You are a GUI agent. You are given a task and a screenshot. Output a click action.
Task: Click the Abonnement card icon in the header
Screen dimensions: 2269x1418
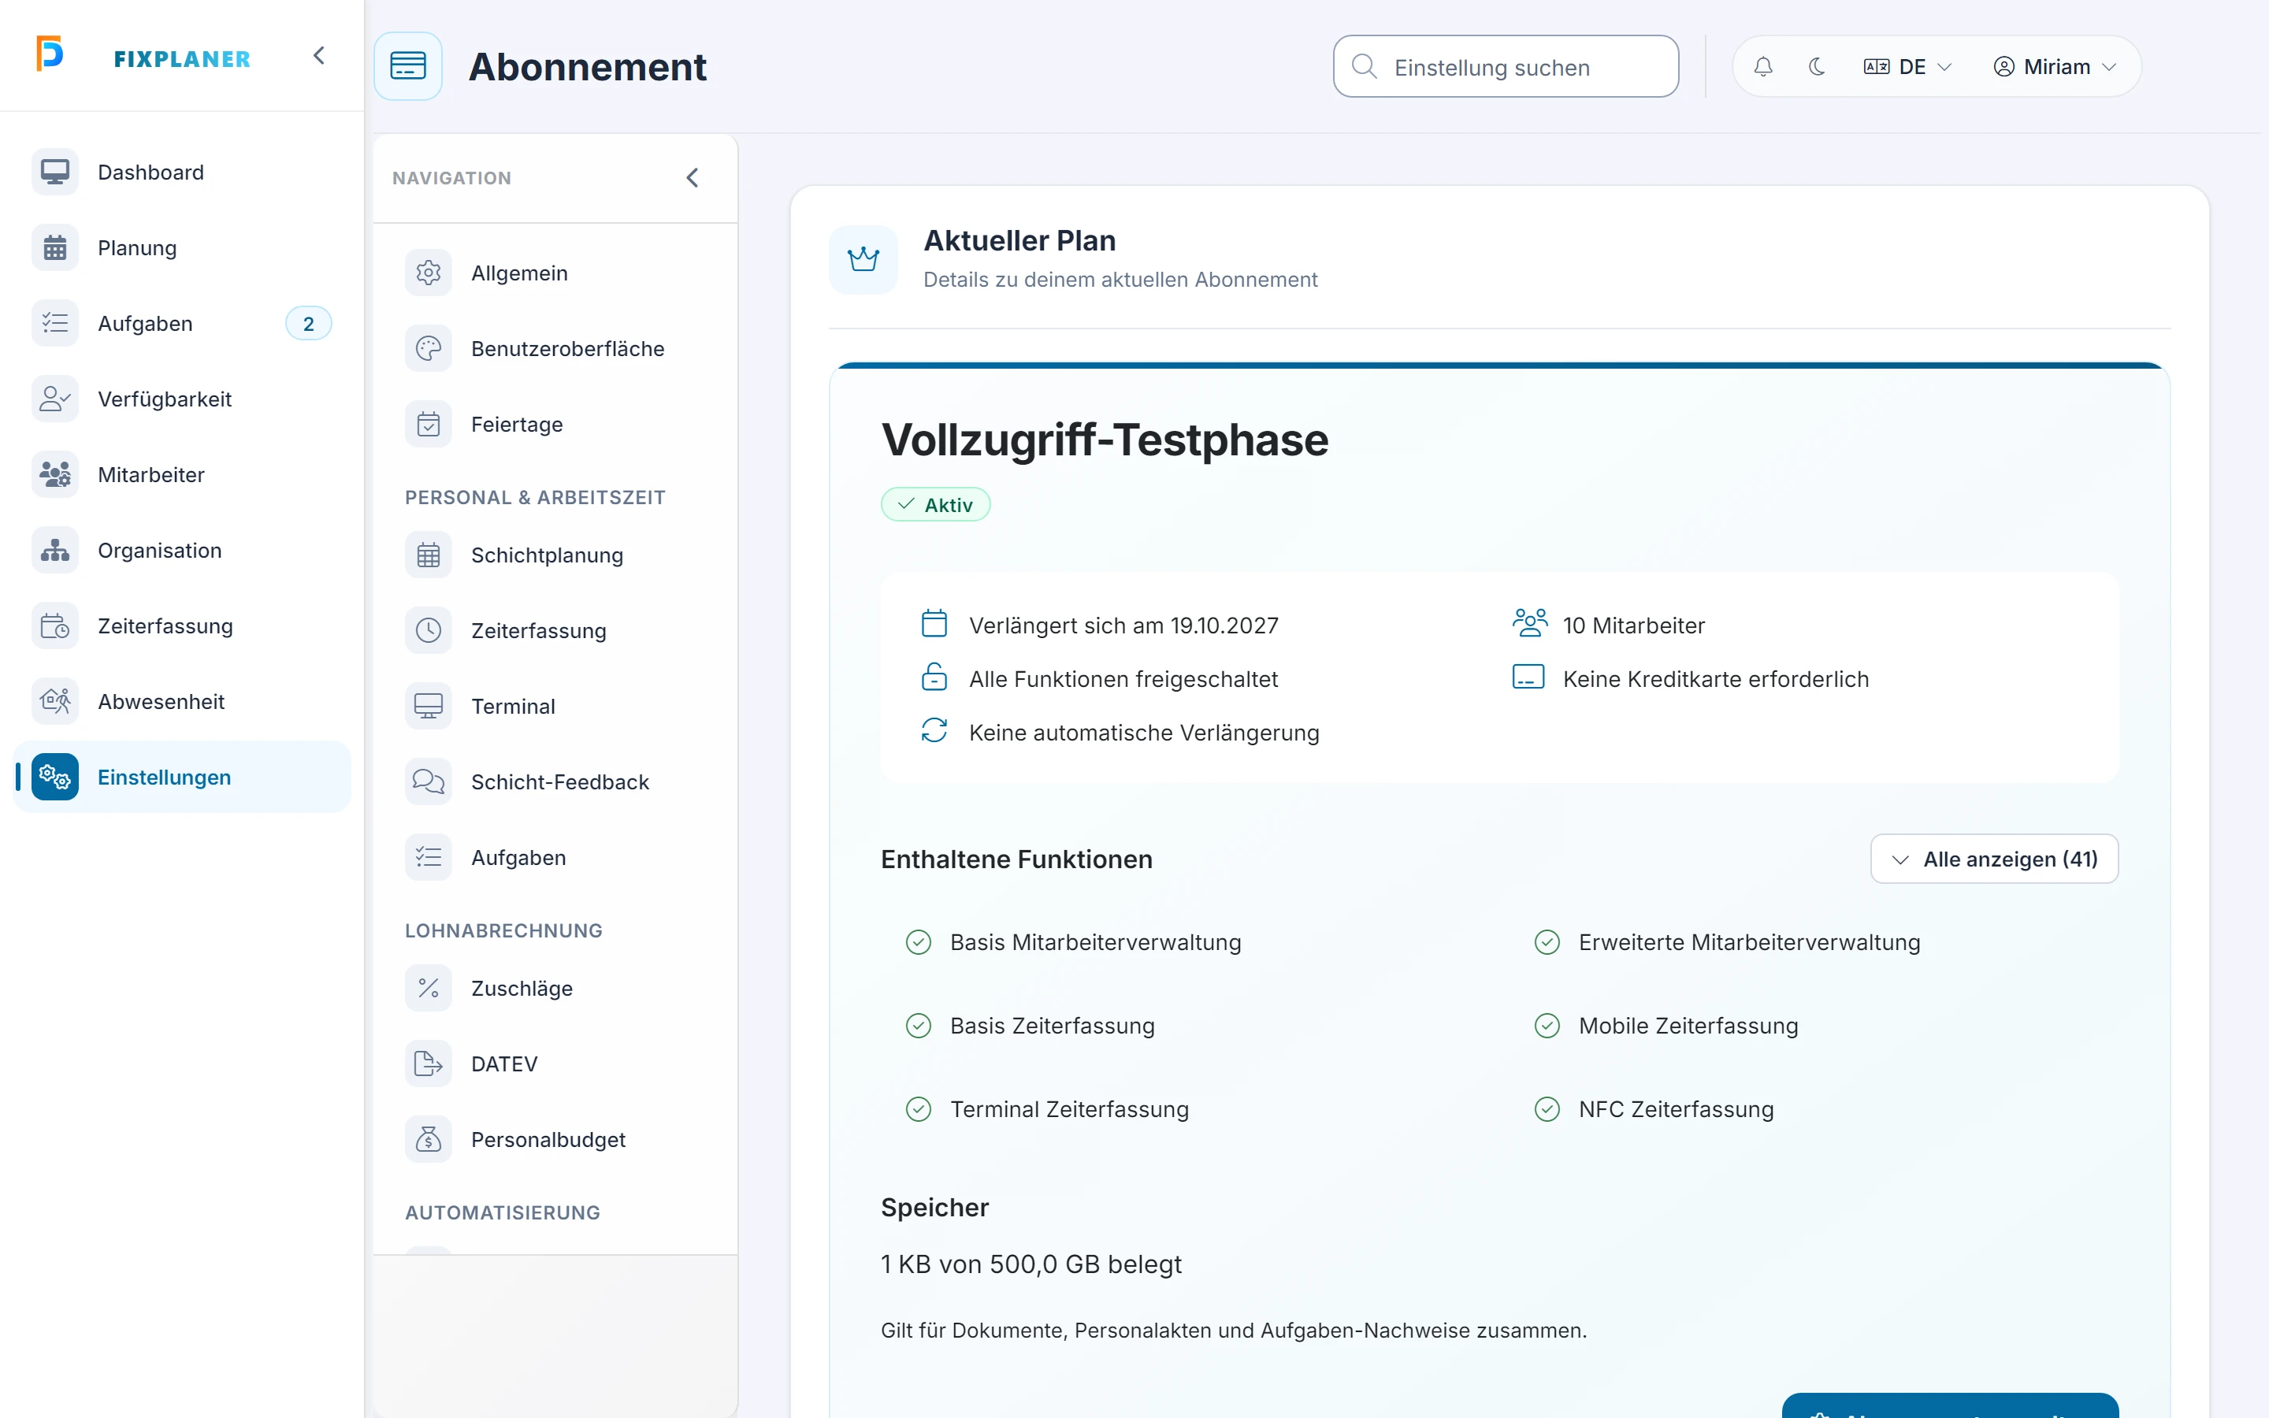408,67
